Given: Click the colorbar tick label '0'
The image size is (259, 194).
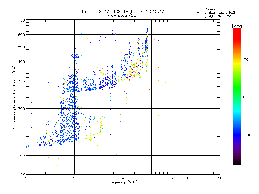Looking at the screenshot, I should [x=243, y=97].
